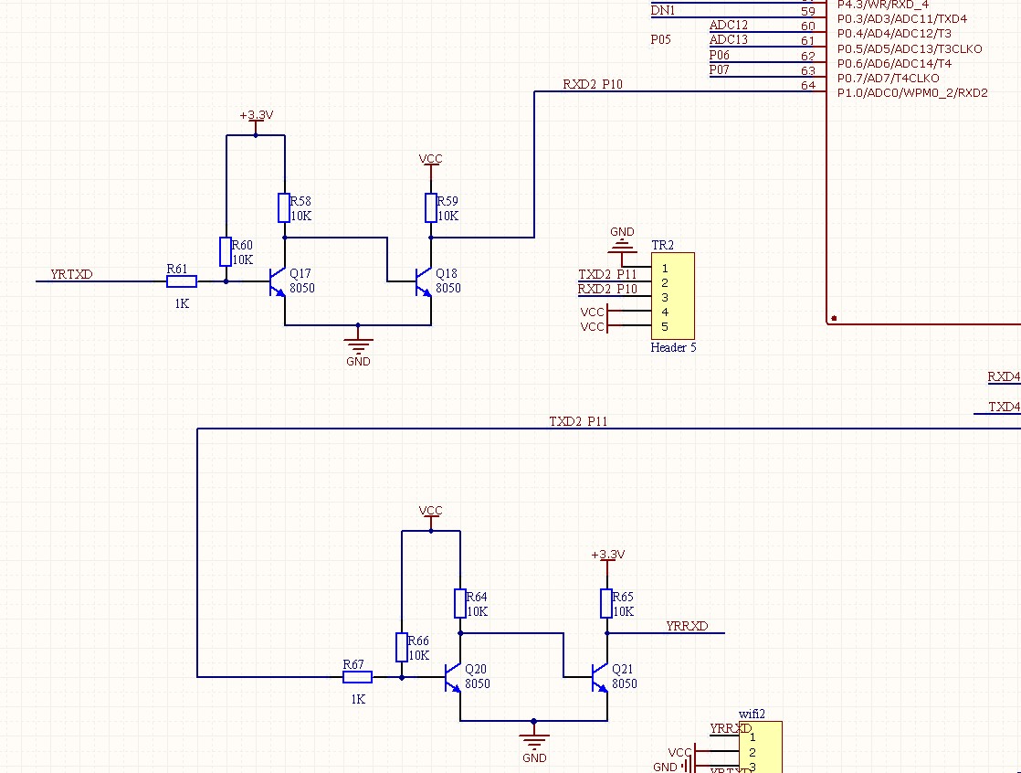Click the ADC13 net label
Screen dimensions: 1021x773
tap(729, 39)
